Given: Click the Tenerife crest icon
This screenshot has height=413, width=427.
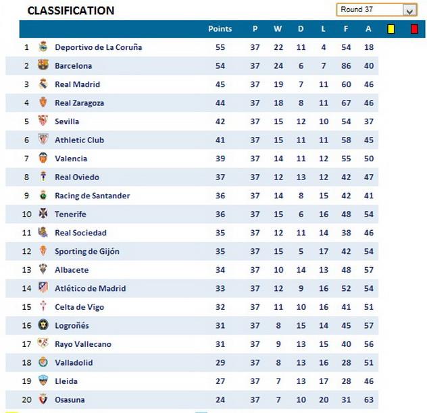Looking at the screenshot, I should pos(43,214).
